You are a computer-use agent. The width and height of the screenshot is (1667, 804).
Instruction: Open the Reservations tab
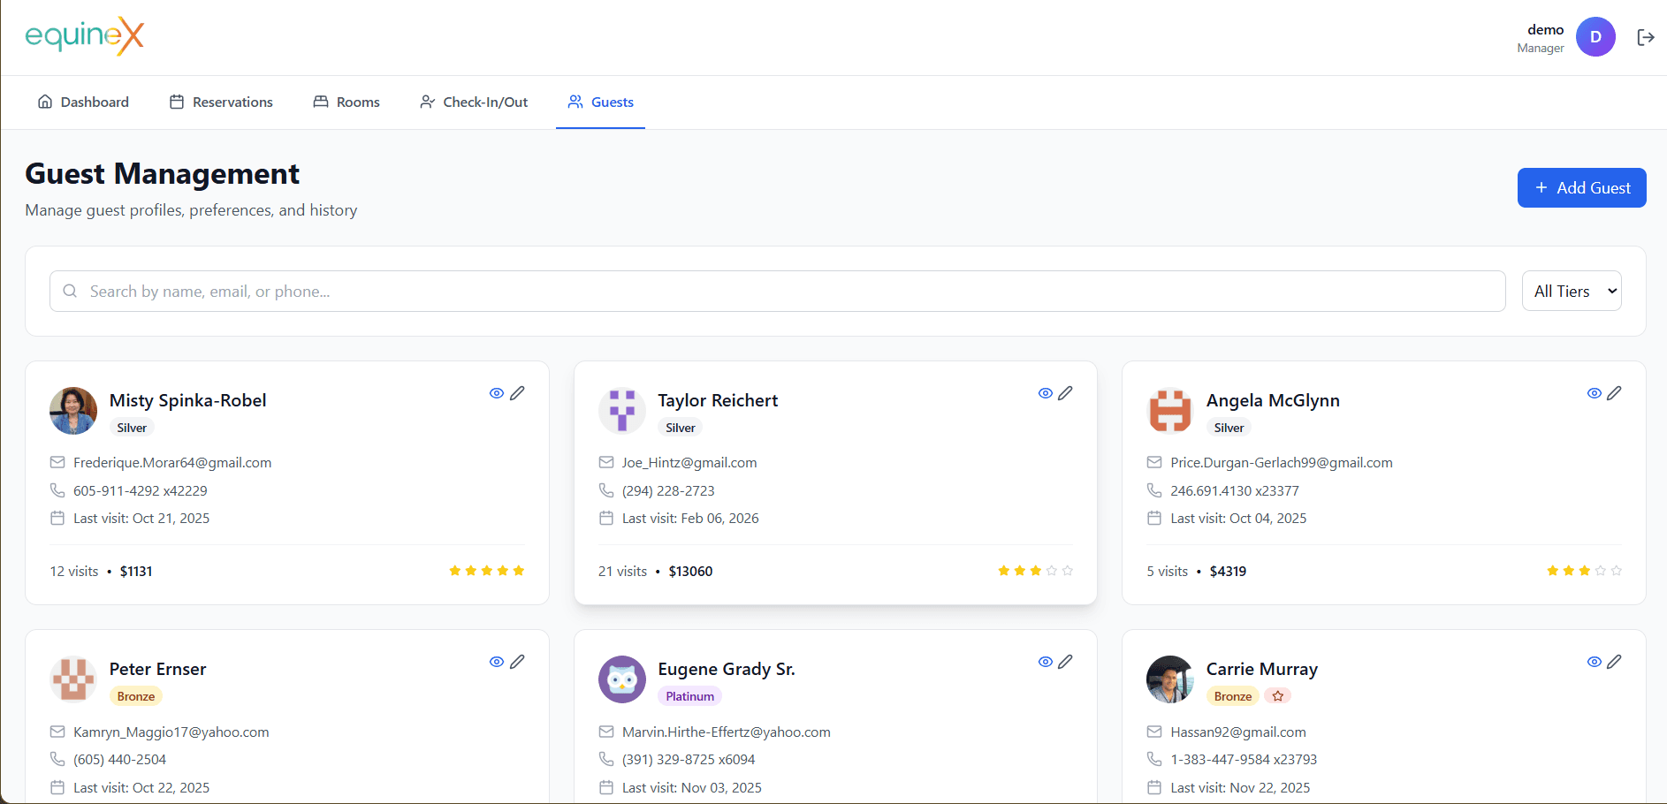(221, 102)
